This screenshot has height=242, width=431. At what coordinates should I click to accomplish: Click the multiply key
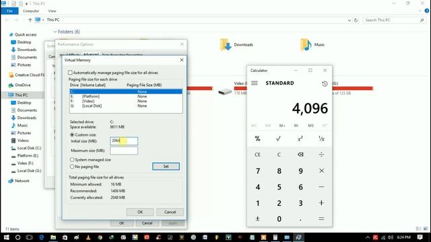coord(321,171)
